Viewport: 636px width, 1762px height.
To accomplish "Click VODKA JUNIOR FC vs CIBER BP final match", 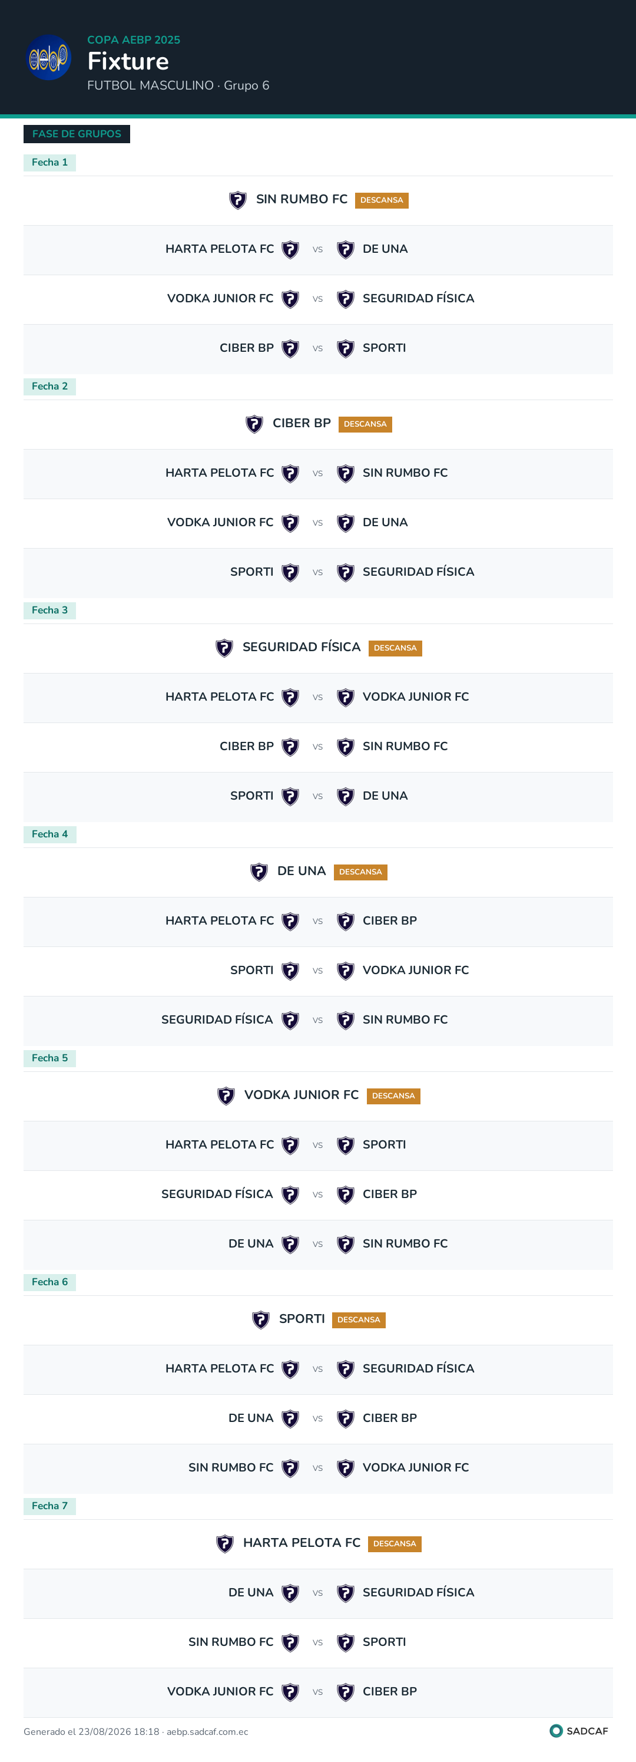I will [318, 1692].
